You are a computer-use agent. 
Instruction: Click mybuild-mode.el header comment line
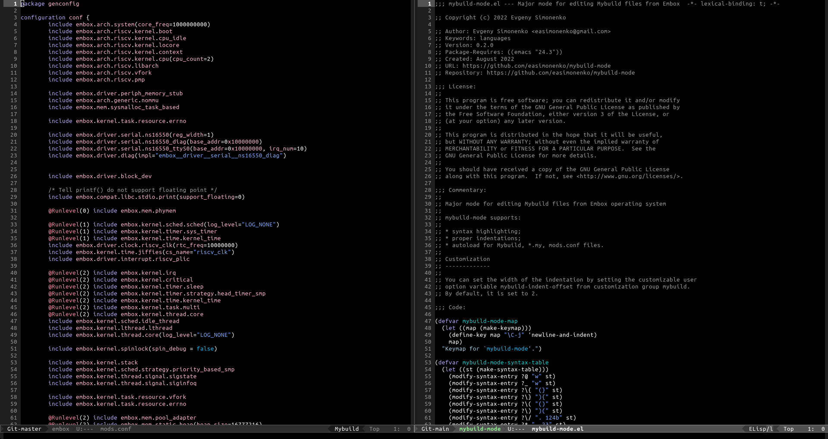click(x=608, y=4)
